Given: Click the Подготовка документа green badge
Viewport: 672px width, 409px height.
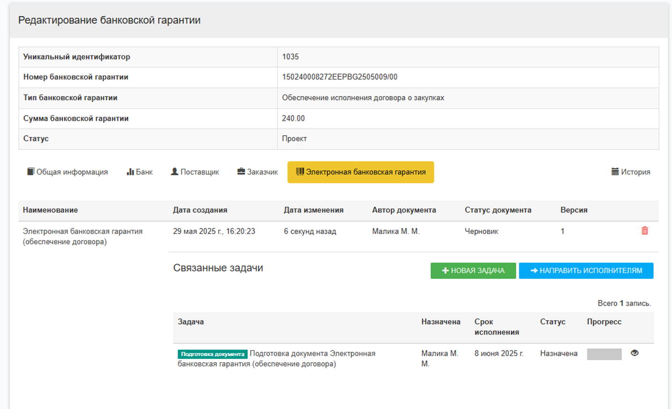Looking at the screenshot, I should [x=212, y=354].
